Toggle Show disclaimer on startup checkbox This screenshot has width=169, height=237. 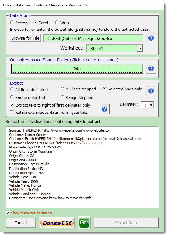coord(8,213)
